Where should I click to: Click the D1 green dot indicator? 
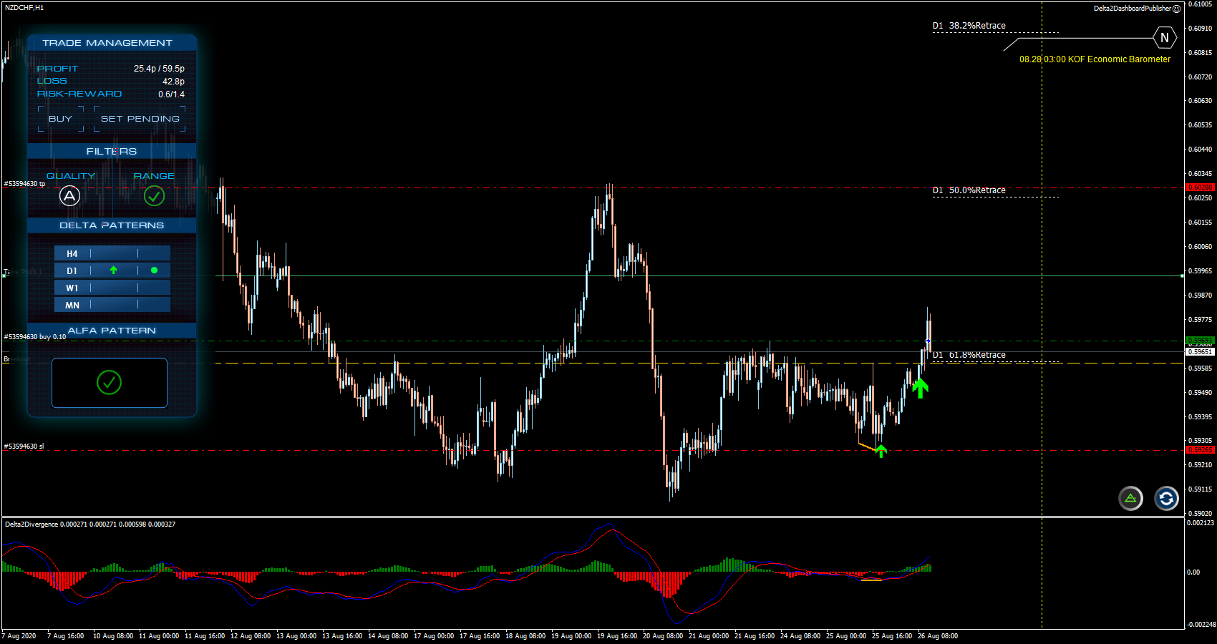(x=154, y=270)
